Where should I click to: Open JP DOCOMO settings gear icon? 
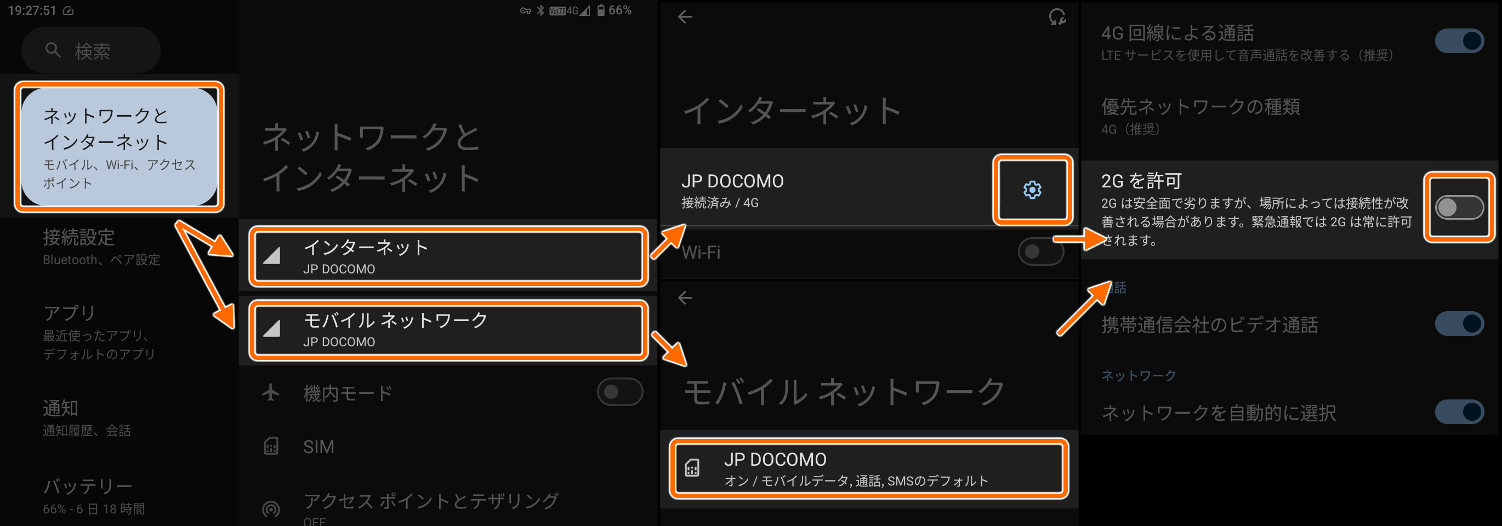click(x=1032, y=190)
